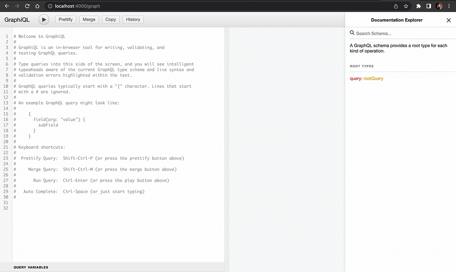Click the 'Prettify Query: Shift-Ctrl-P' comment line
Viewport: 456px width, 272px height.
(x=98, y=158)
